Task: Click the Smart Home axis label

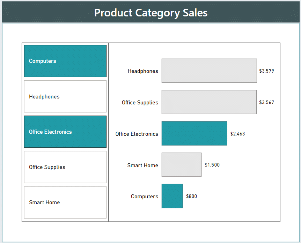Action: [x=142, y=165]
